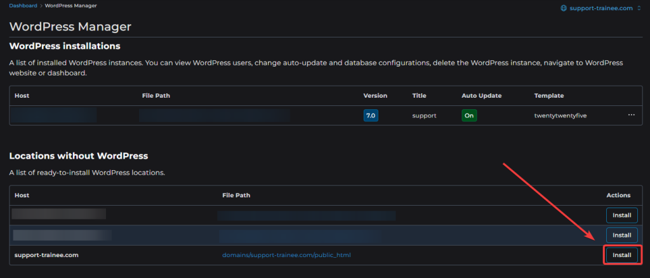Click the 7.0 version badge

pyautogui.click(x=371, y=116)
